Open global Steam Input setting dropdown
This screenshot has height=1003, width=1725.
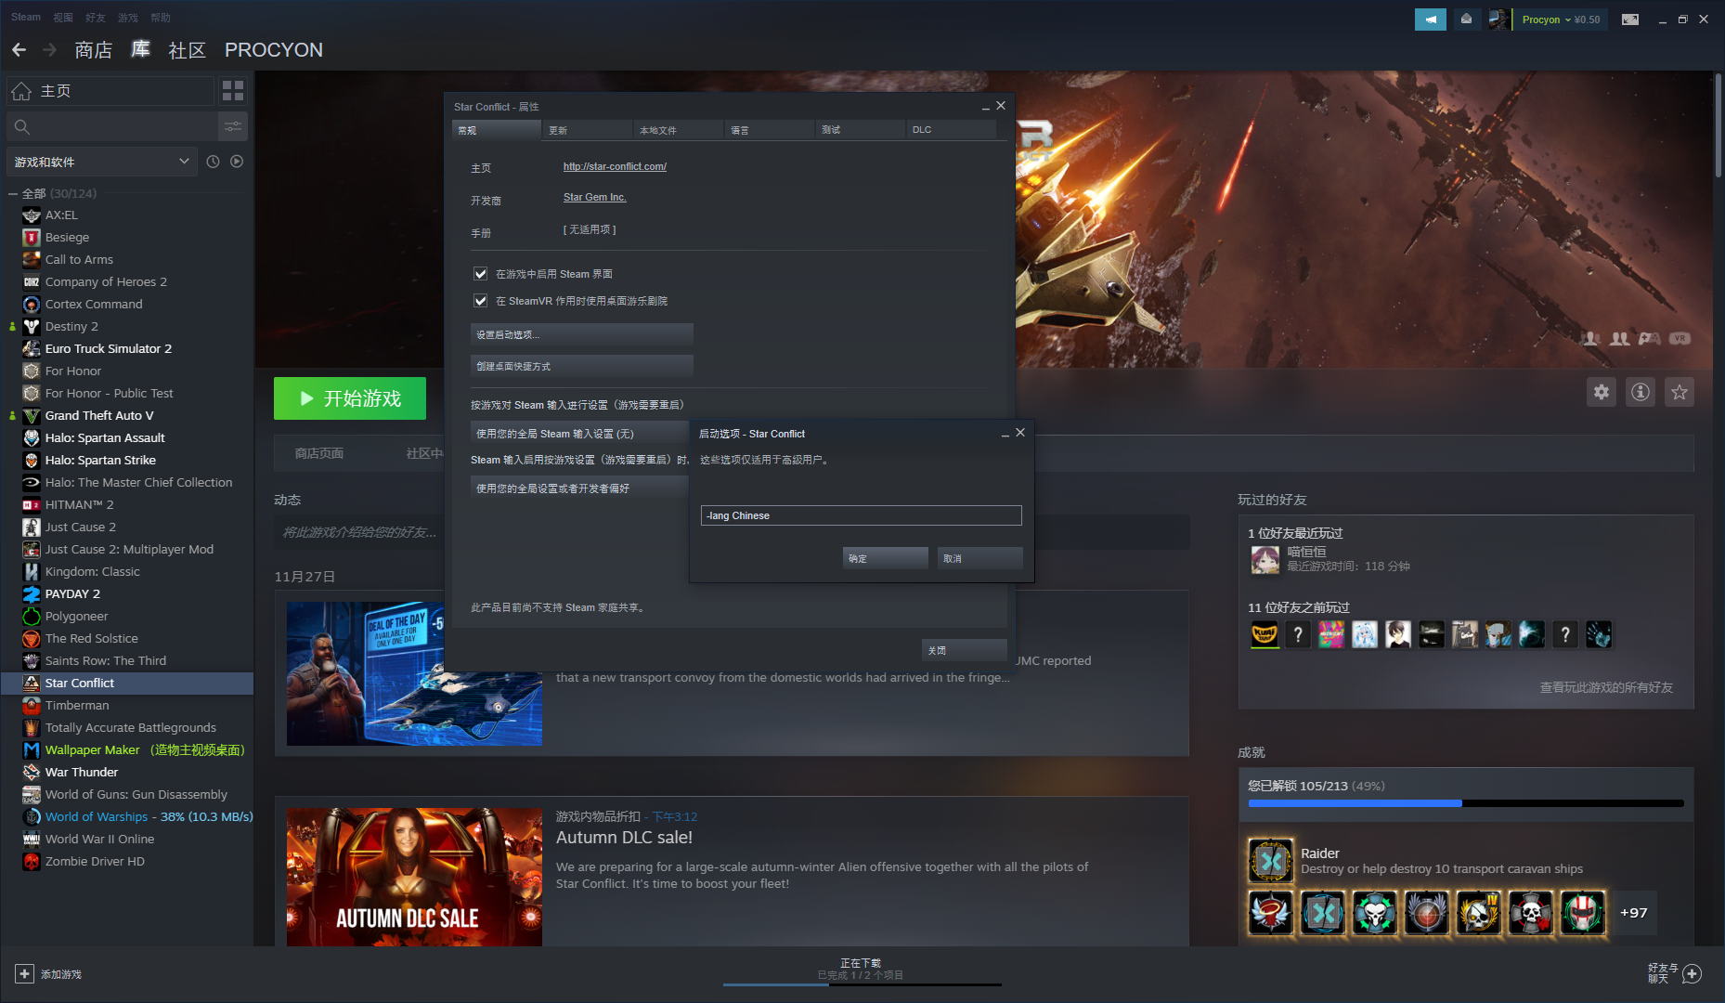click(x=579, y=434)
